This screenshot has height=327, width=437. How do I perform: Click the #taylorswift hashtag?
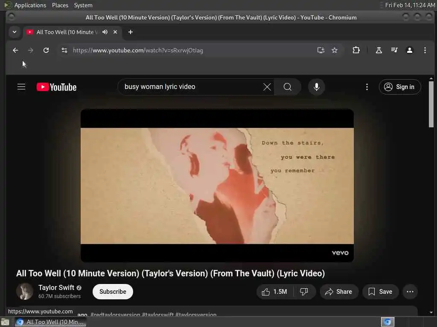[157, 315]
